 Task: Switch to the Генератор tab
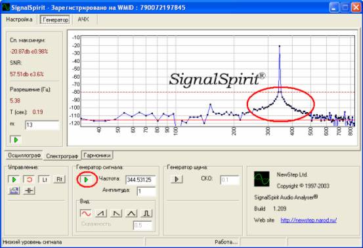55,20
